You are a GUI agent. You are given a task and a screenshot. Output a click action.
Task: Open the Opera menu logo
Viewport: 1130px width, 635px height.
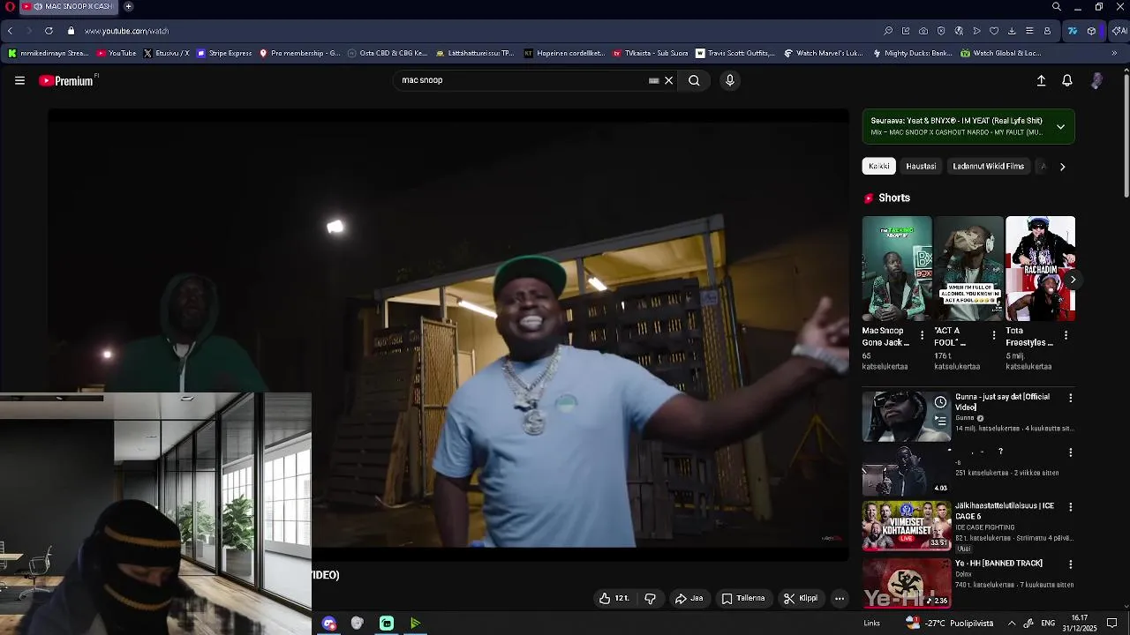click(x=9, y=6)
